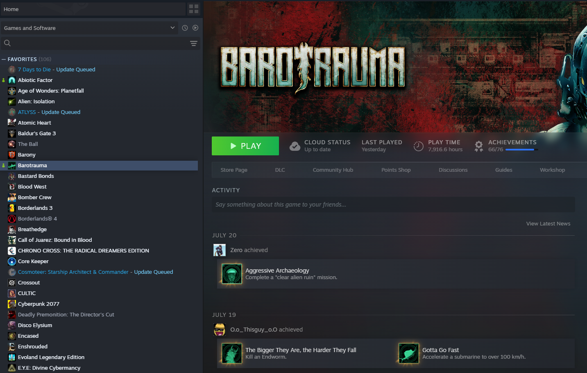Click the Say something activity input

(393, 205)
